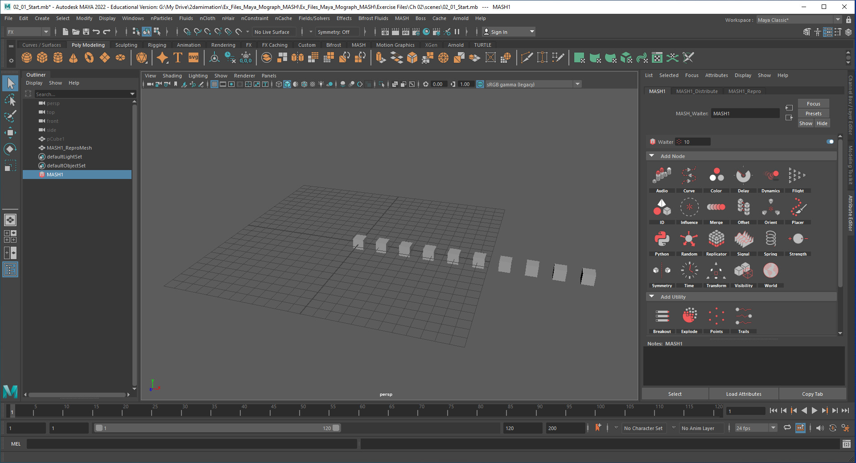
Task: Toggle the Waiter enable switch
Action: tap(830, 142)
